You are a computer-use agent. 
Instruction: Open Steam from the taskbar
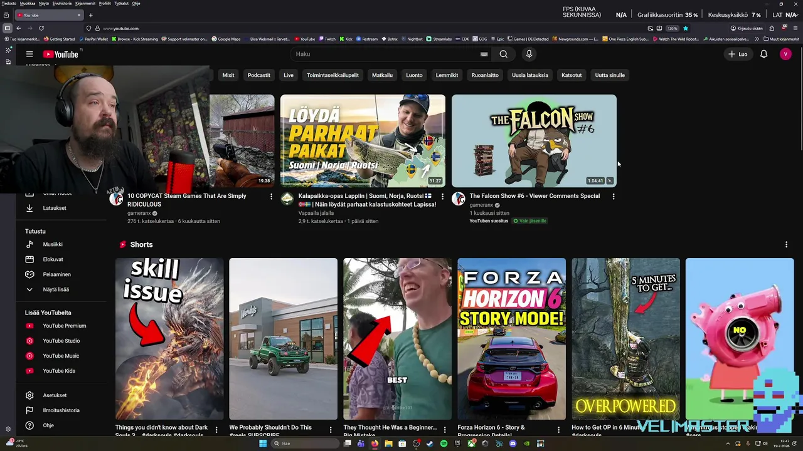point(430,443)
